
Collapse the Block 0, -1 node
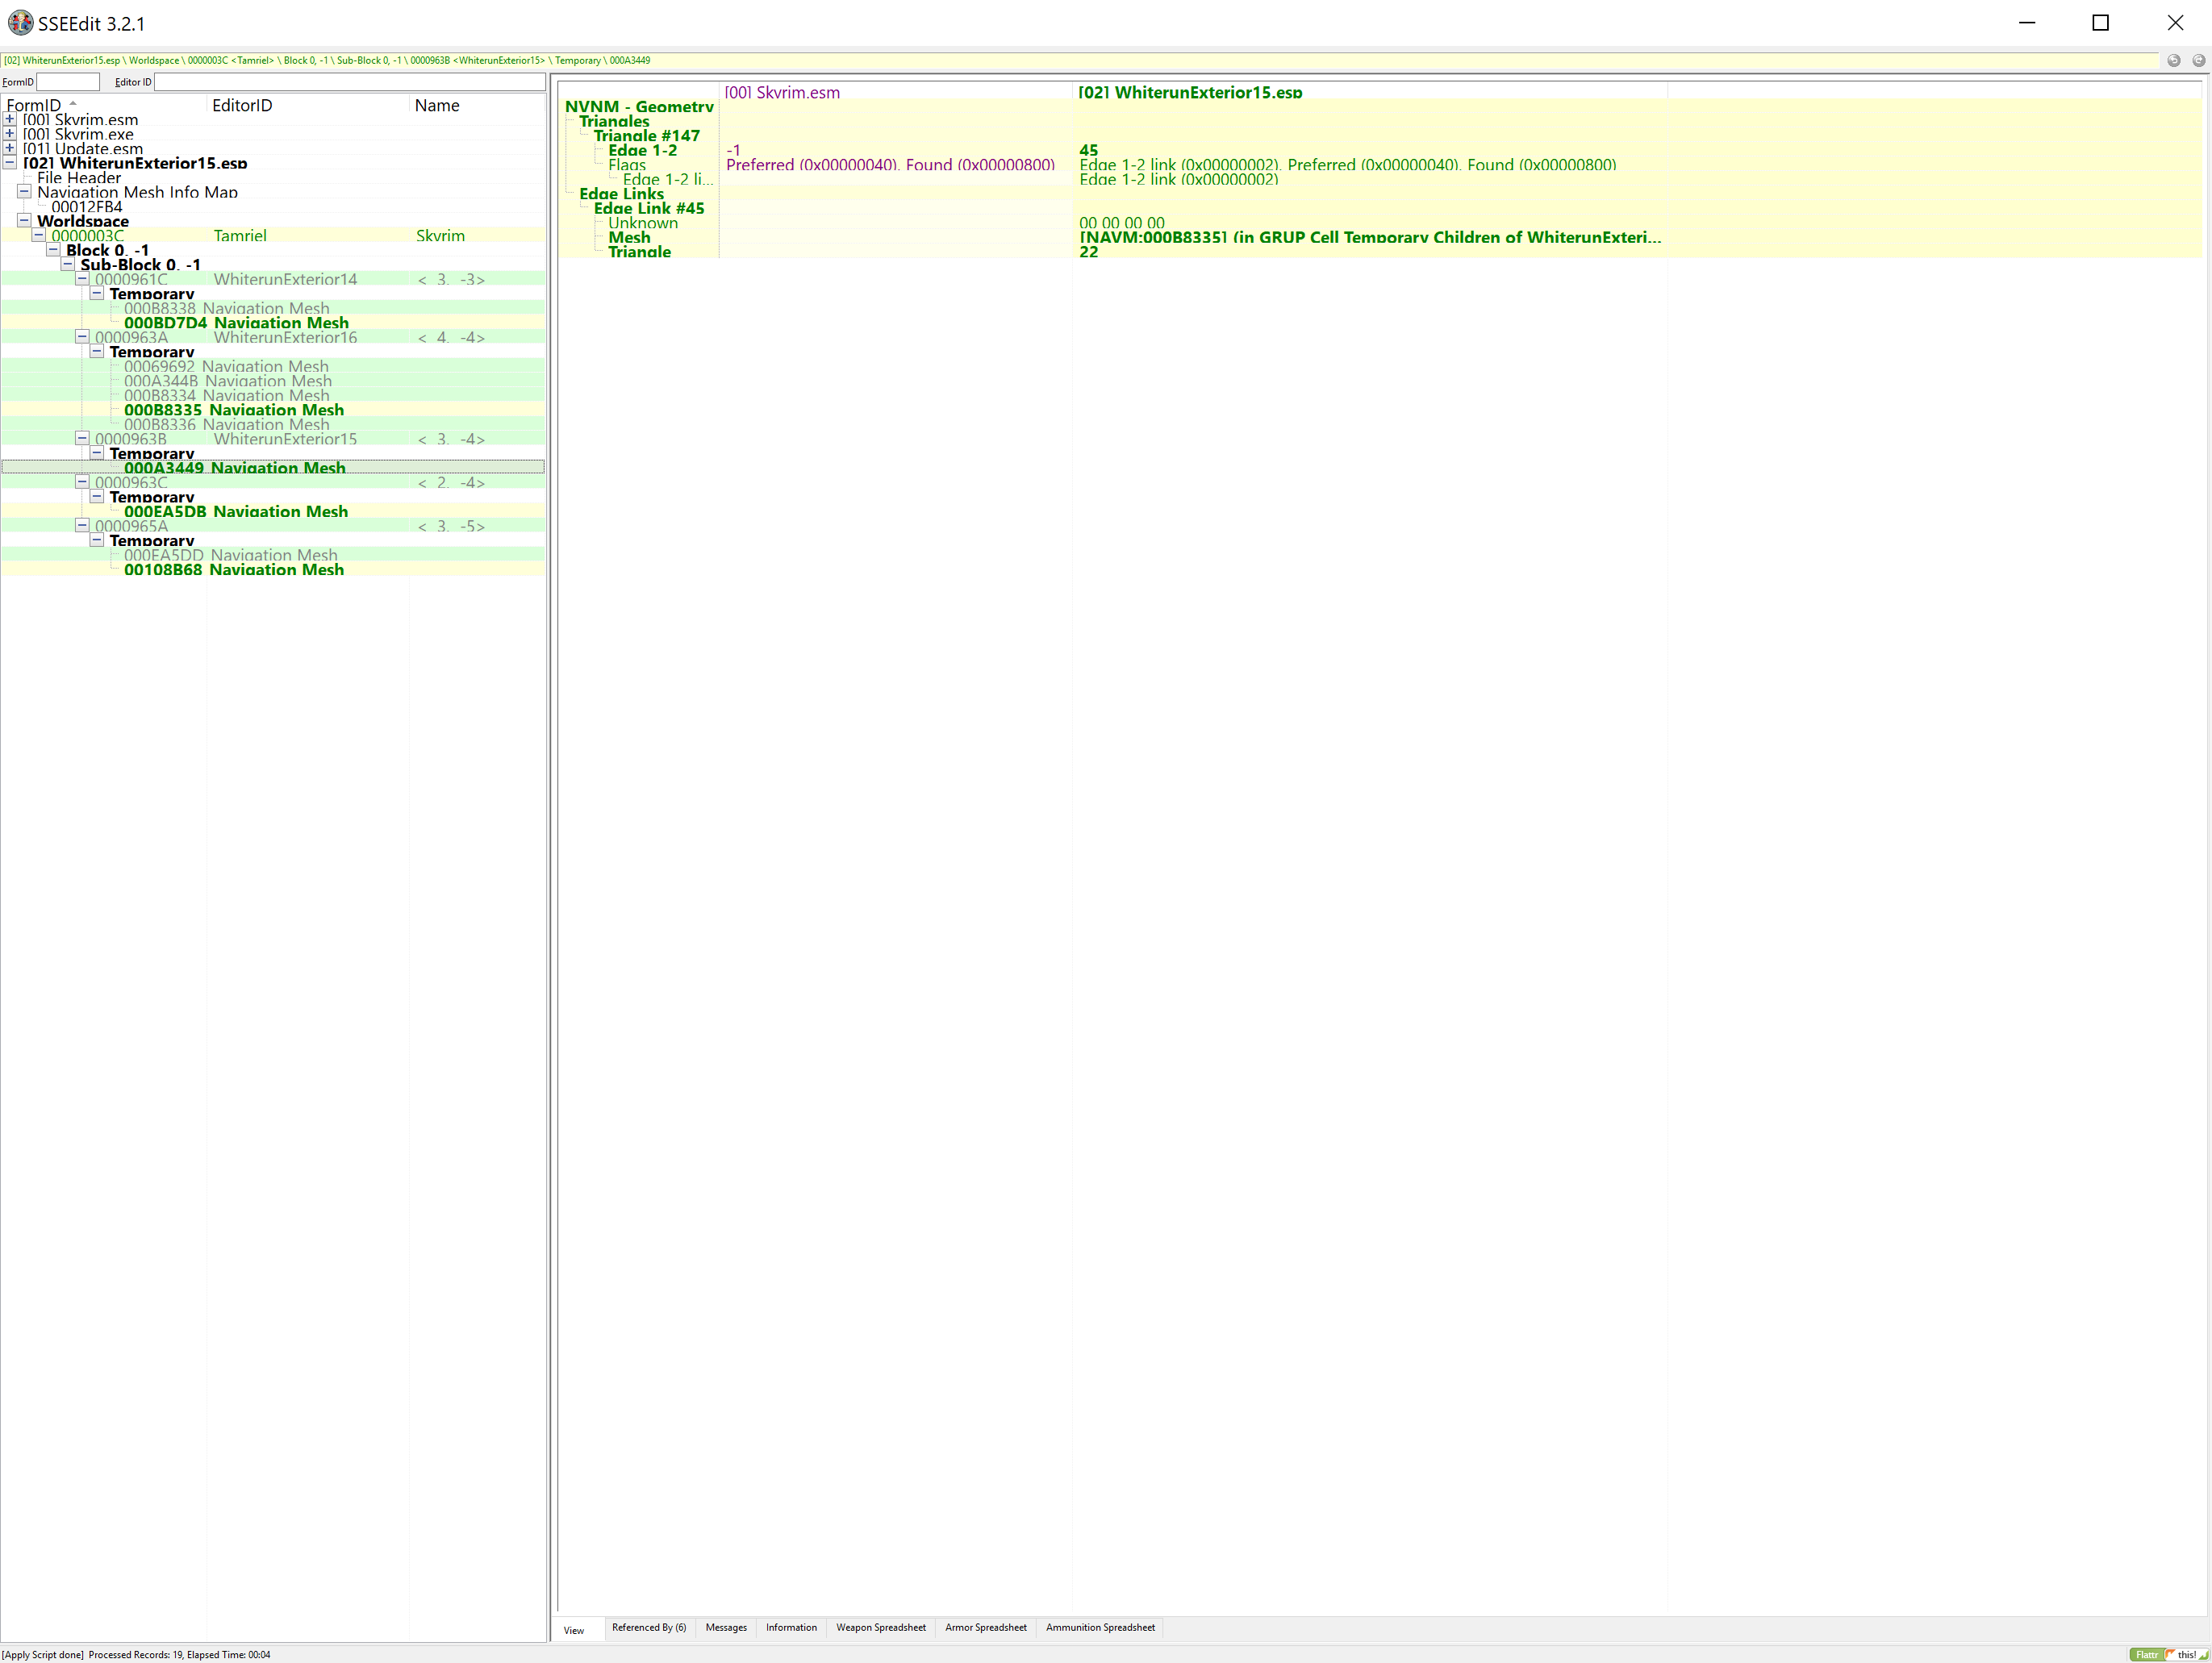53,249
